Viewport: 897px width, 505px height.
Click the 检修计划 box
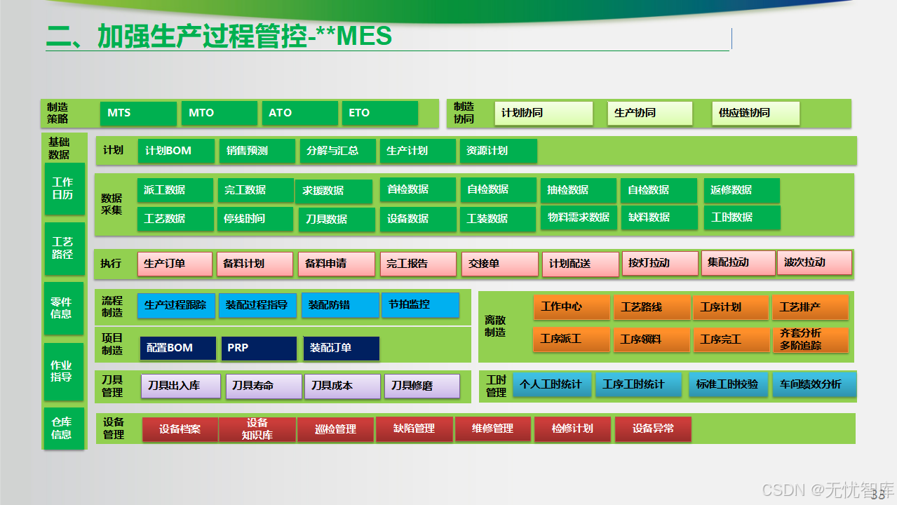572,429
